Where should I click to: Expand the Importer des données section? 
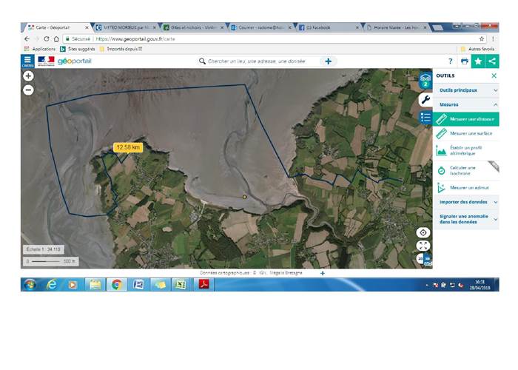click(x=465, y=201)
